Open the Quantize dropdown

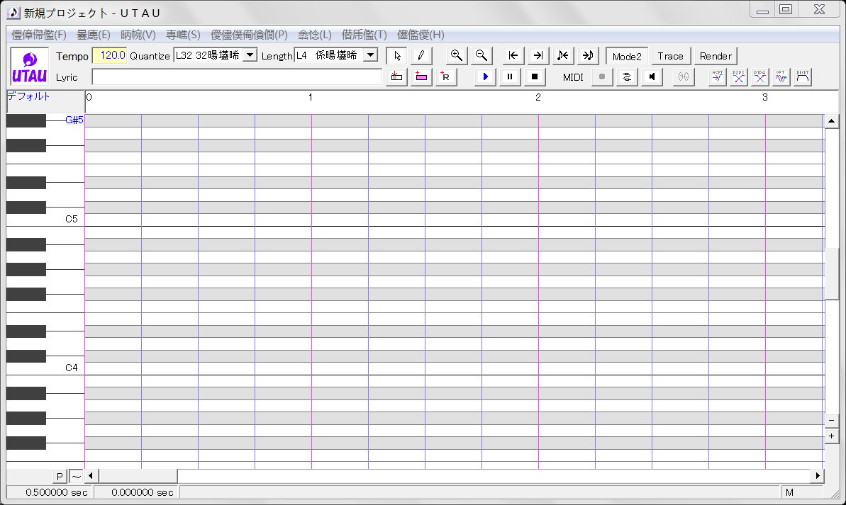coord(250,55)
